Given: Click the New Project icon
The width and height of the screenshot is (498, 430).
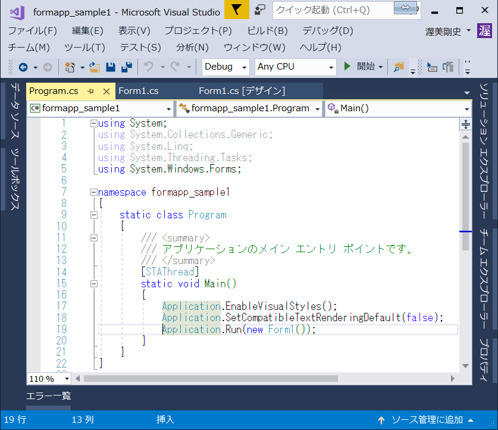Looking at the screenshot, I should point(70,67).
